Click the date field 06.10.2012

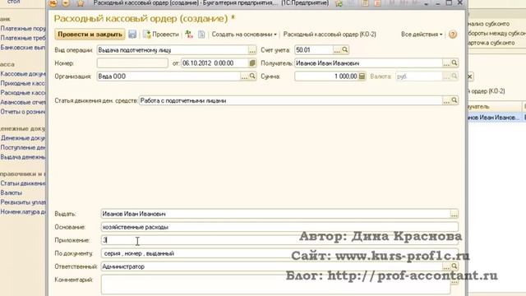215,63
